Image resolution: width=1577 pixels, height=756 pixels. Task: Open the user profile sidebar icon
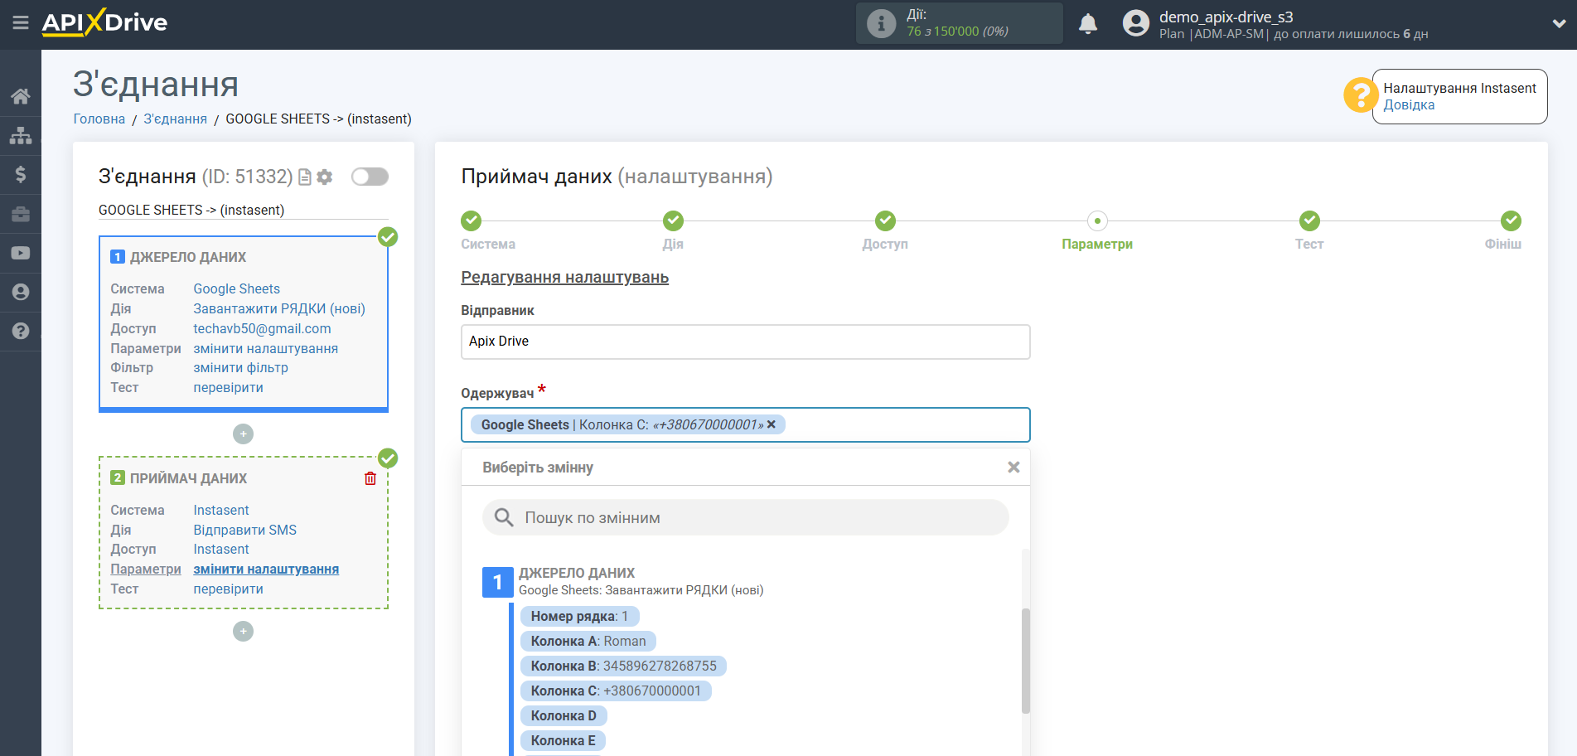21,292
